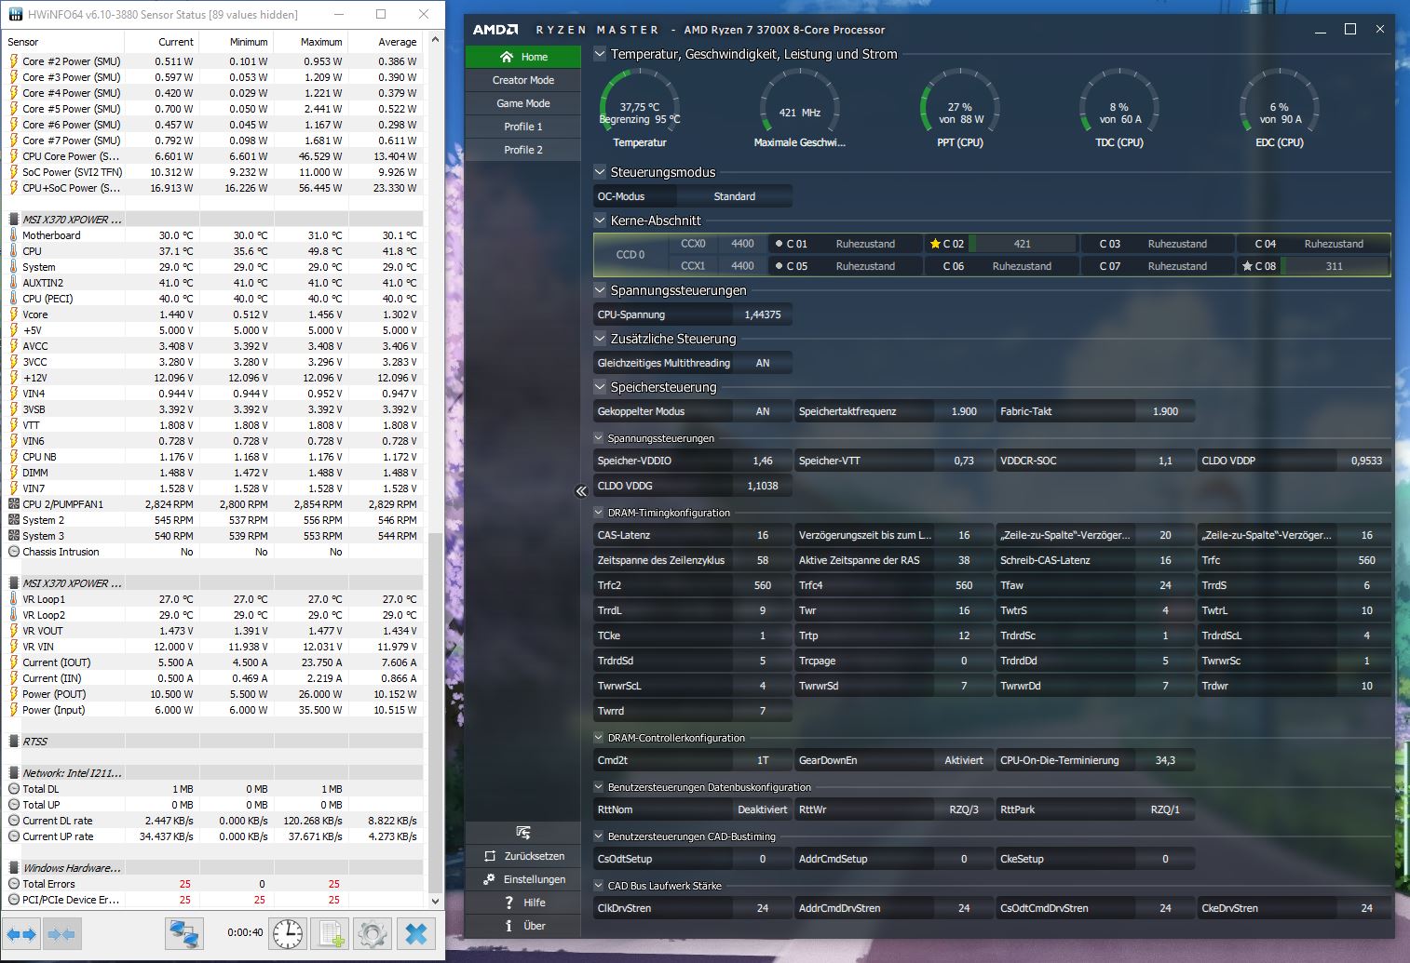Collapse main Spannungssteuerungen section above CPU-Spannung
Image resolution: width=1410 pixels, height=963 pixels.
(x=600, y=290)
